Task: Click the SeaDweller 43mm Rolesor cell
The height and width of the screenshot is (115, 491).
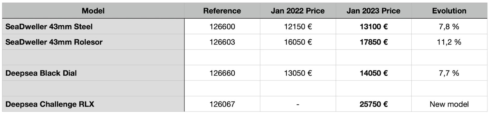Action: tap(54, 42)
